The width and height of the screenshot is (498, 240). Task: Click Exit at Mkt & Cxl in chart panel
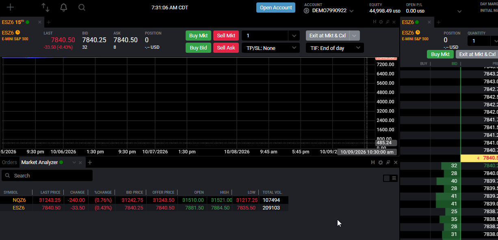327,36
